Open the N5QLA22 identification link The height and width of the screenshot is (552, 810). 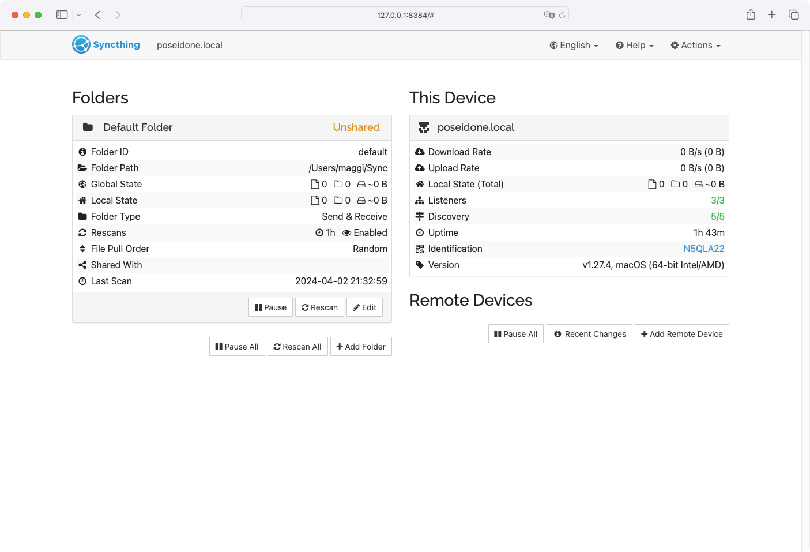pyautogui.click(x=703, y=249)
